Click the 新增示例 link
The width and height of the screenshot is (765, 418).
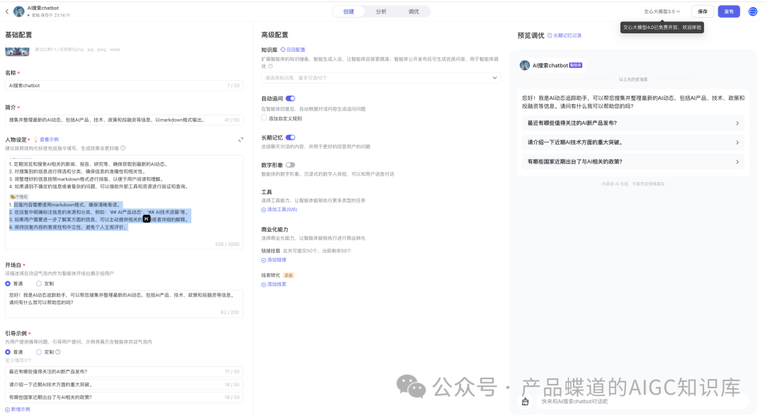point(21,409)
